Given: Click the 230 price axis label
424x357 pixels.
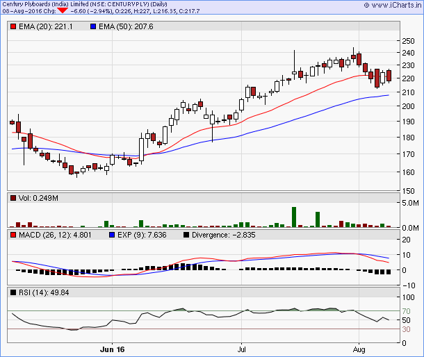Looking at the screenshot, I should tap(408, 65).
